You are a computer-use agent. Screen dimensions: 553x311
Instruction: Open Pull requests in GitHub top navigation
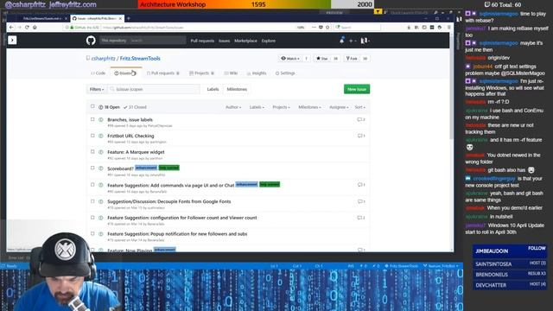202,41
